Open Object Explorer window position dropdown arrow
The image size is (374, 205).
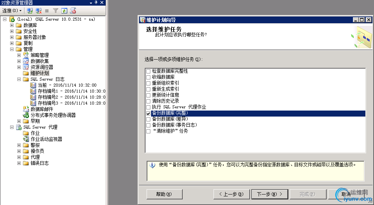(91, 3)
